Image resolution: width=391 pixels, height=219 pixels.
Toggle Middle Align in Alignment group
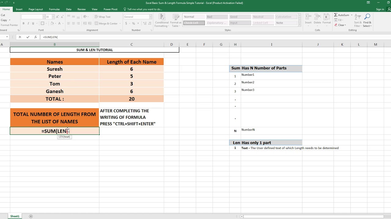click(x=73, y=17)
